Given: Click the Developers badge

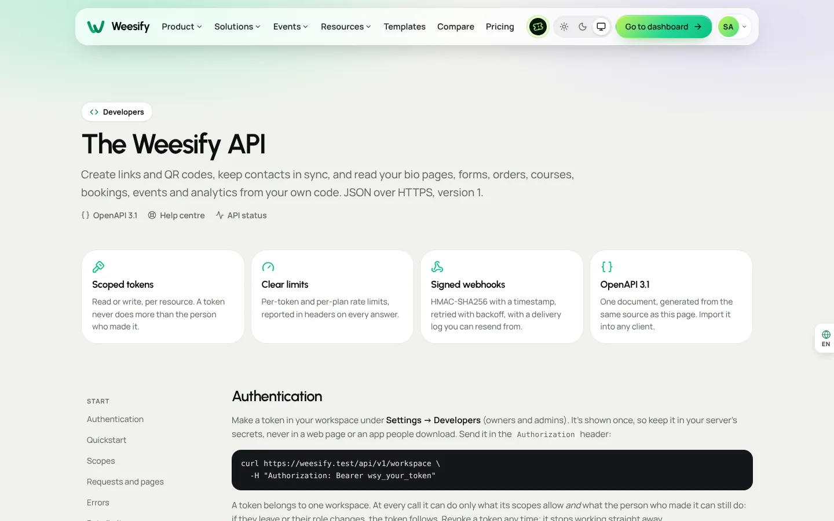Looking at the screenshot, I should [x=117, y=112].
